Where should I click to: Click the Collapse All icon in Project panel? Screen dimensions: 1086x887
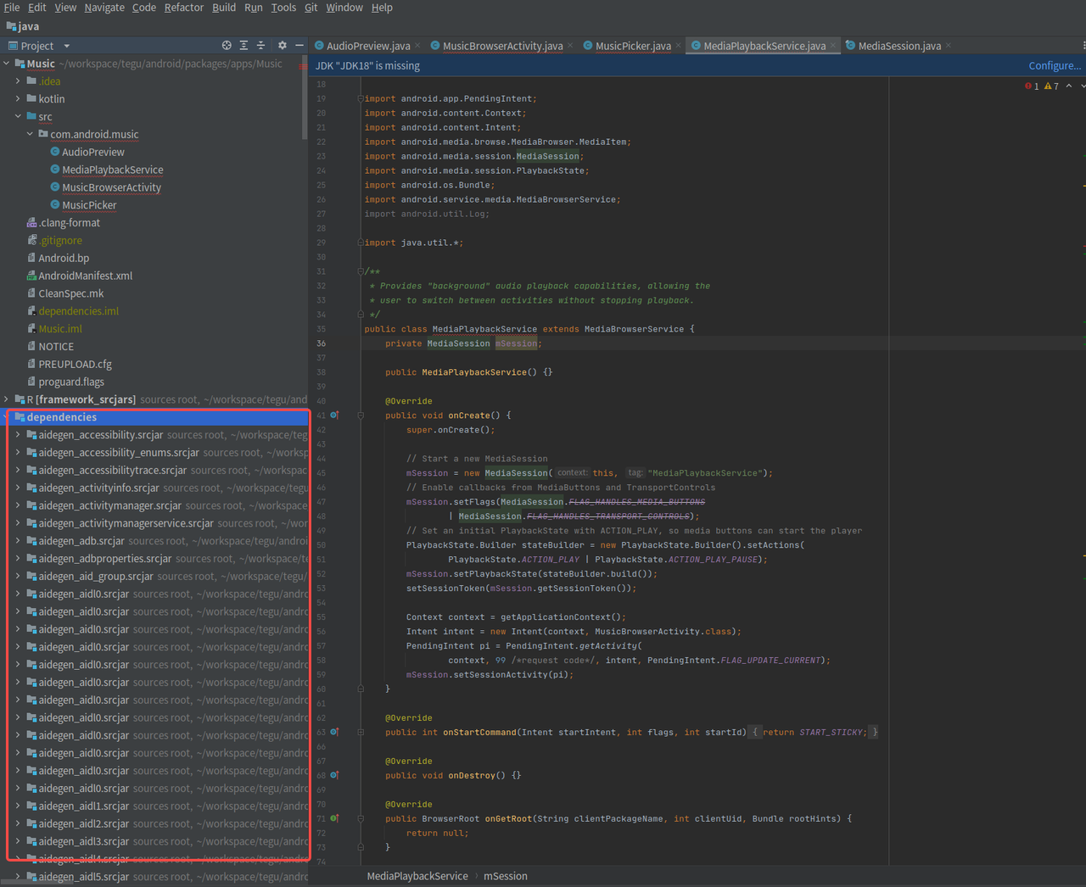(260, 46)
